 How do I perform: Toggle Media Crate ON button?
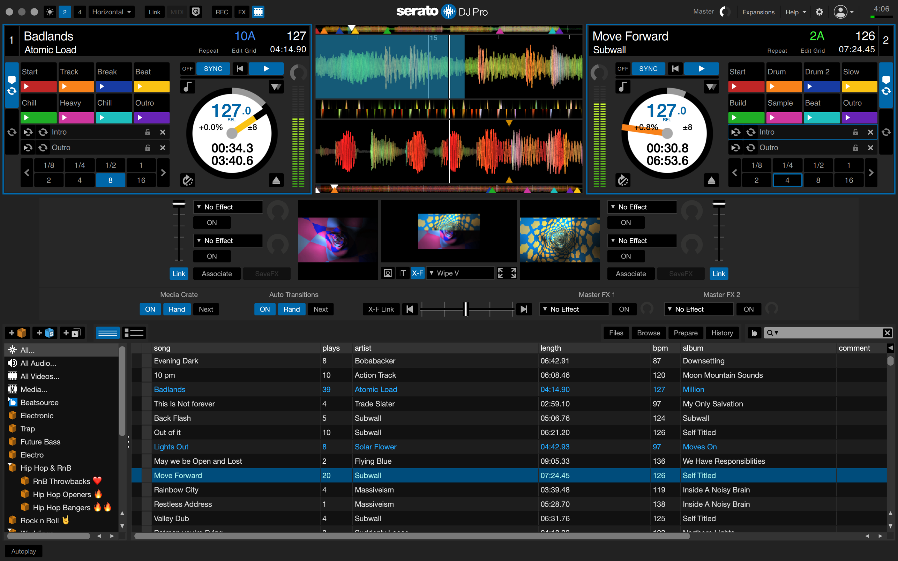(x=150, y=309)
